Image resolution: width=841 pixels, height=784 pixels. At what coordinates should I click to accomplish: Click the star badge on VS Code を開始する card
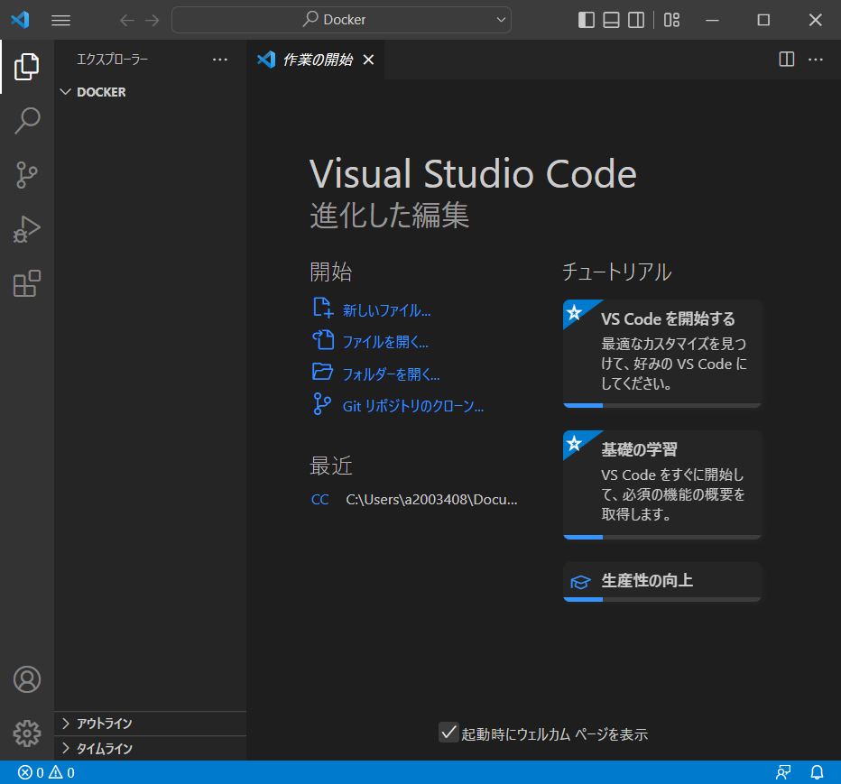tap(575, 312)
